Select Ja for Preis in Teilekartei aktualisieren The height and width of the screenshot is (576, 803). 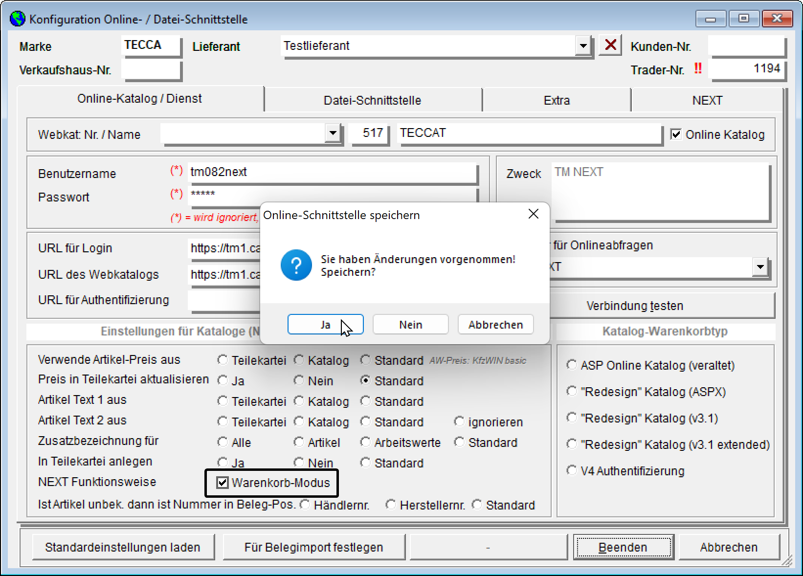pos(223,380)
